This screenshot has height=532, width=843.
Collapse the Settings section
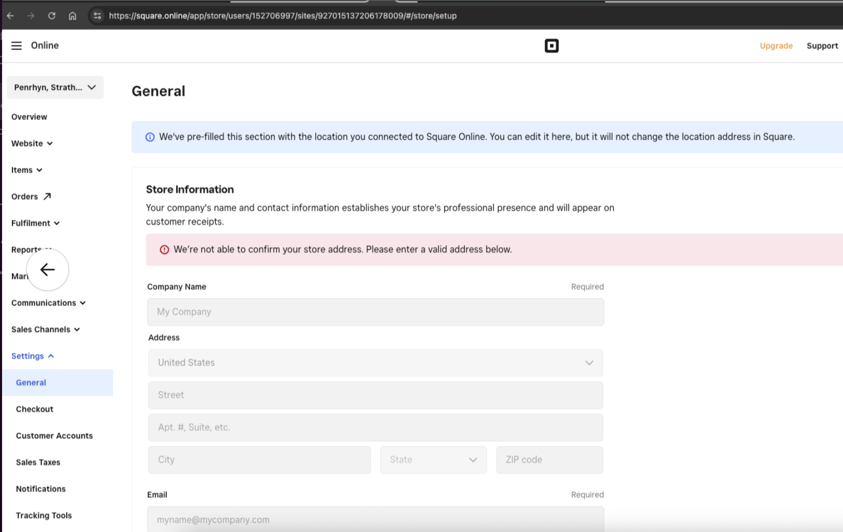(33, 356)
